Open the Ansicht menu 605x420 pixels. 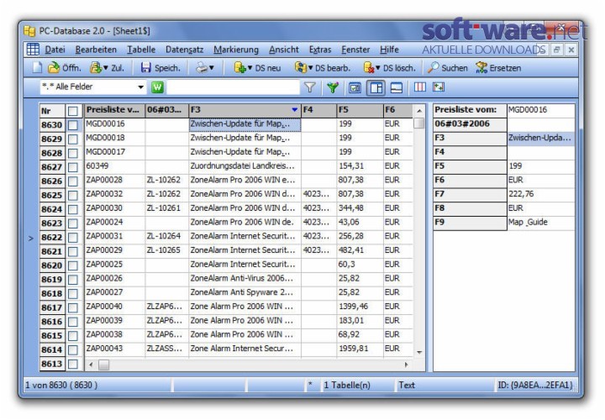(x=284, y=50)
